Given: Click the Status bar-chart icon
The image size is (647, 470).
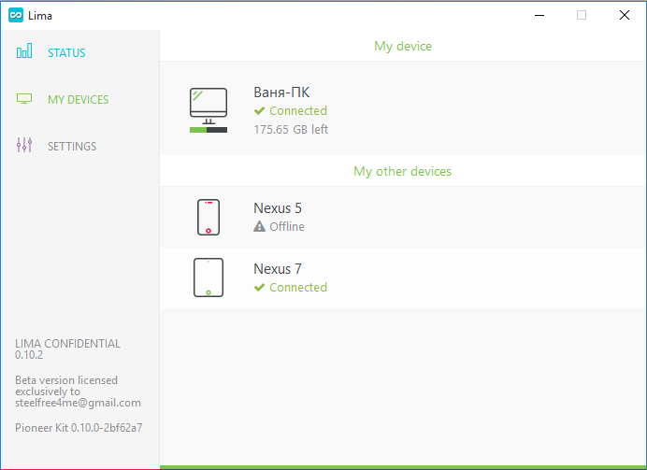Looking at the screenshot, I should tap(24, 51).
